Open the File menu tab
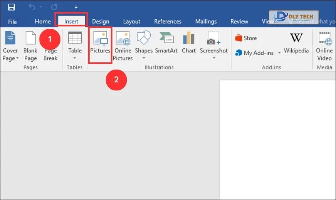Image resolution: width=336 pixels, height=200 pixels. [x=12, y=22]
